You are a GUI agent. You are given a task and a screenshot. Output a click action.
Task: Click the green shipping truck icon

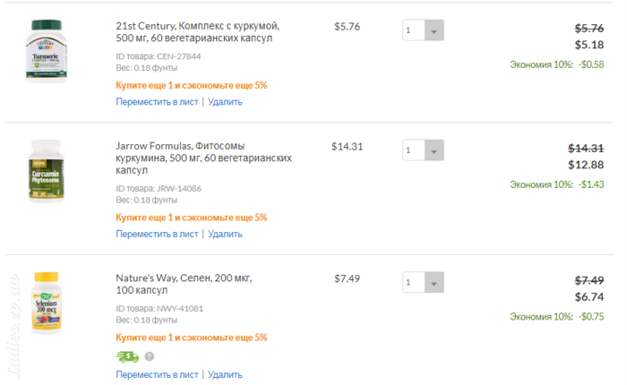127,356
